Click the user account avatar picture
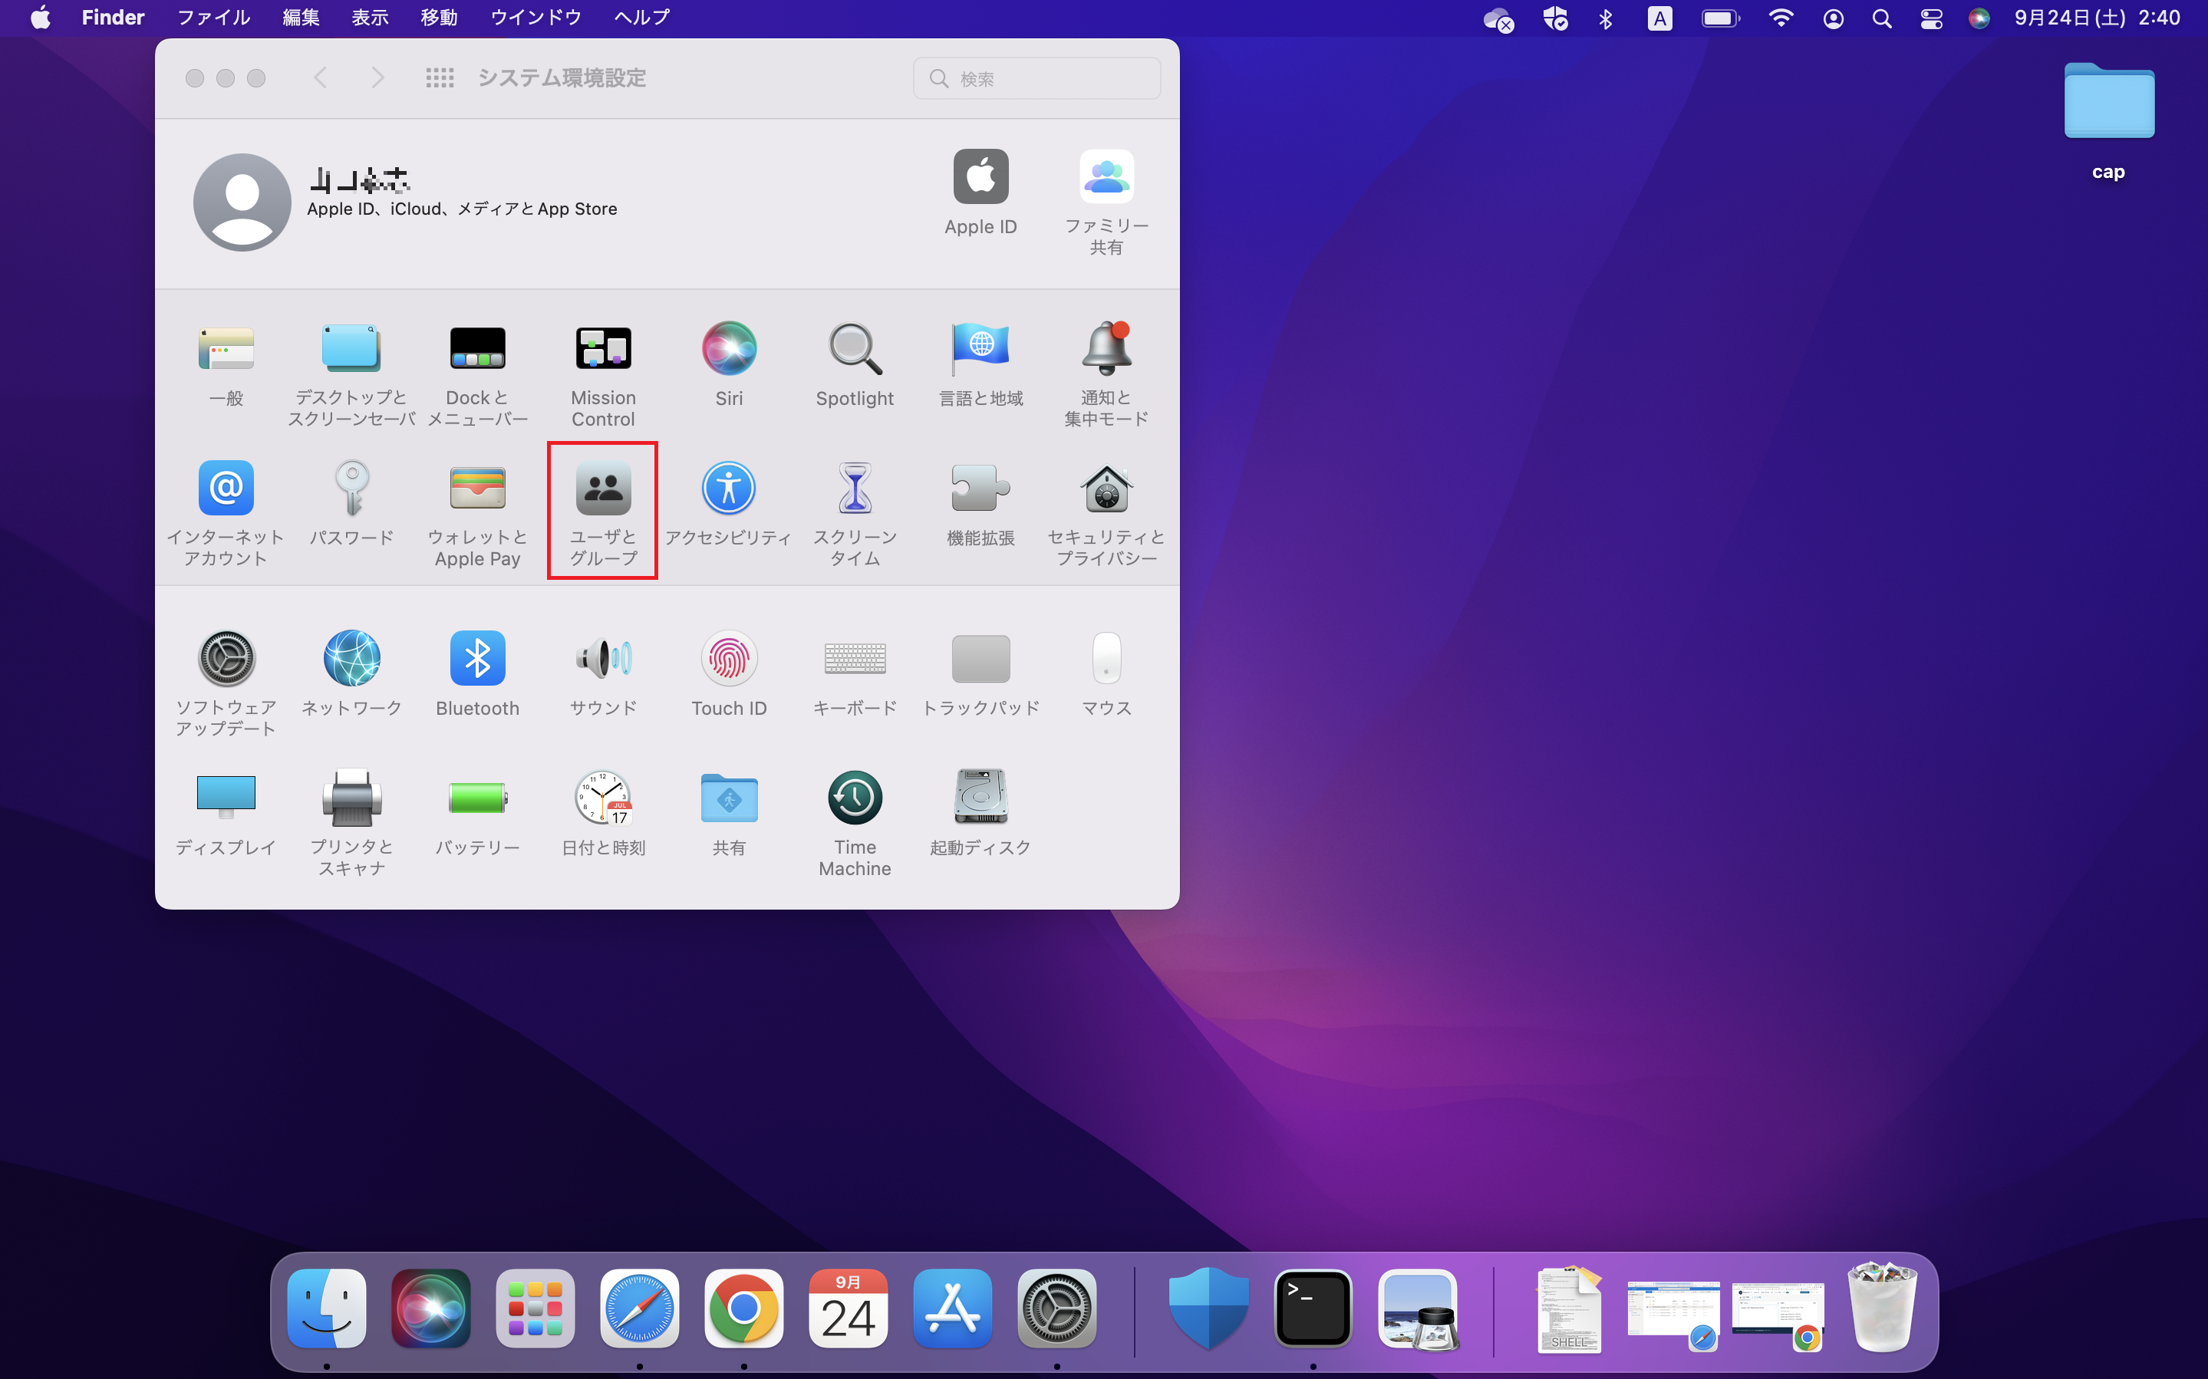Viewport: 2208px width, 1379px height. coord(242,202)
